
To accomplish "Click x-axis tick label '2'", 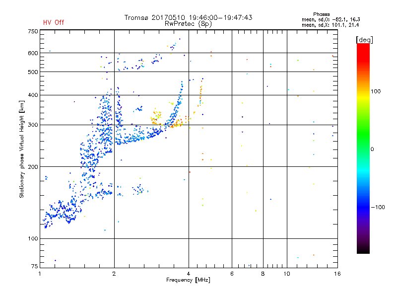I will coord(114,274).
